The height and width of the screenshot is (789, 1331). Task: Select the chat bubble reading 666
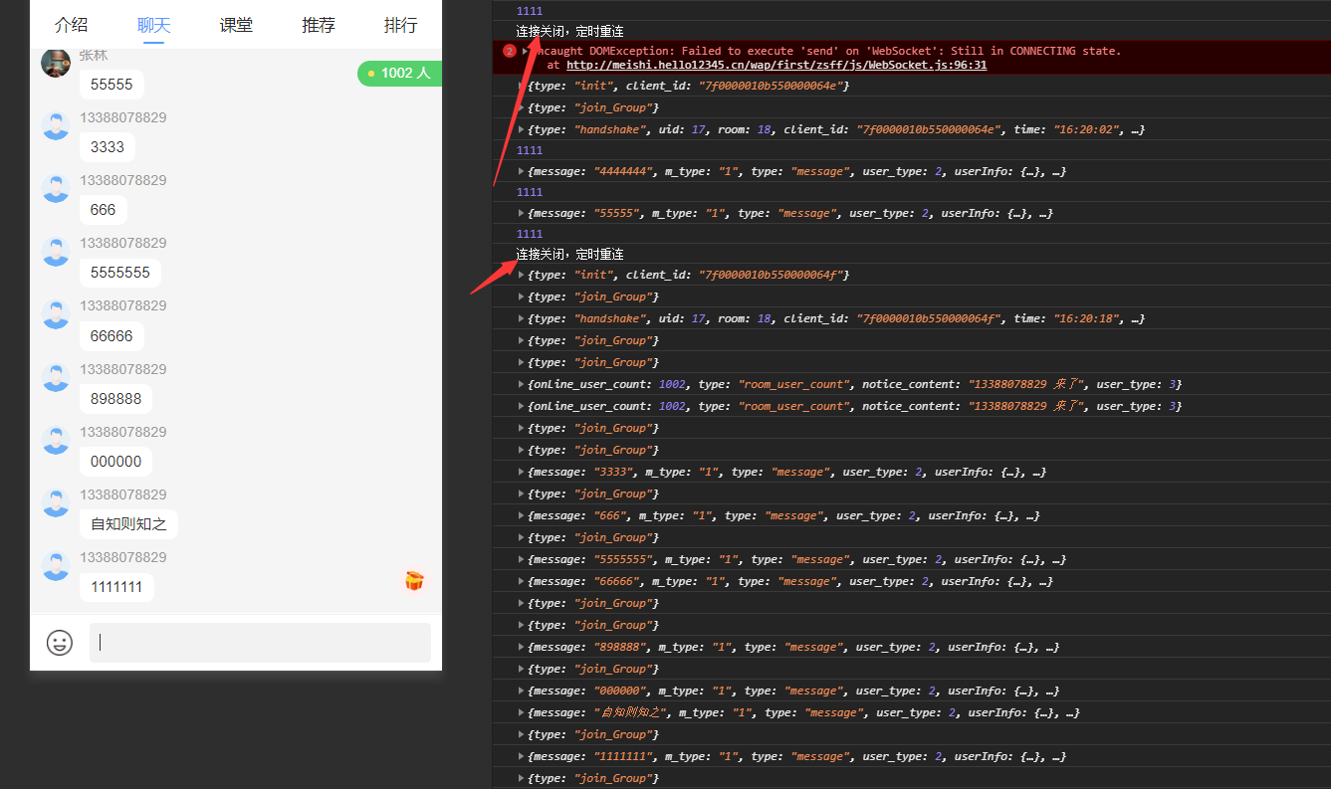(x=104, y=210)
